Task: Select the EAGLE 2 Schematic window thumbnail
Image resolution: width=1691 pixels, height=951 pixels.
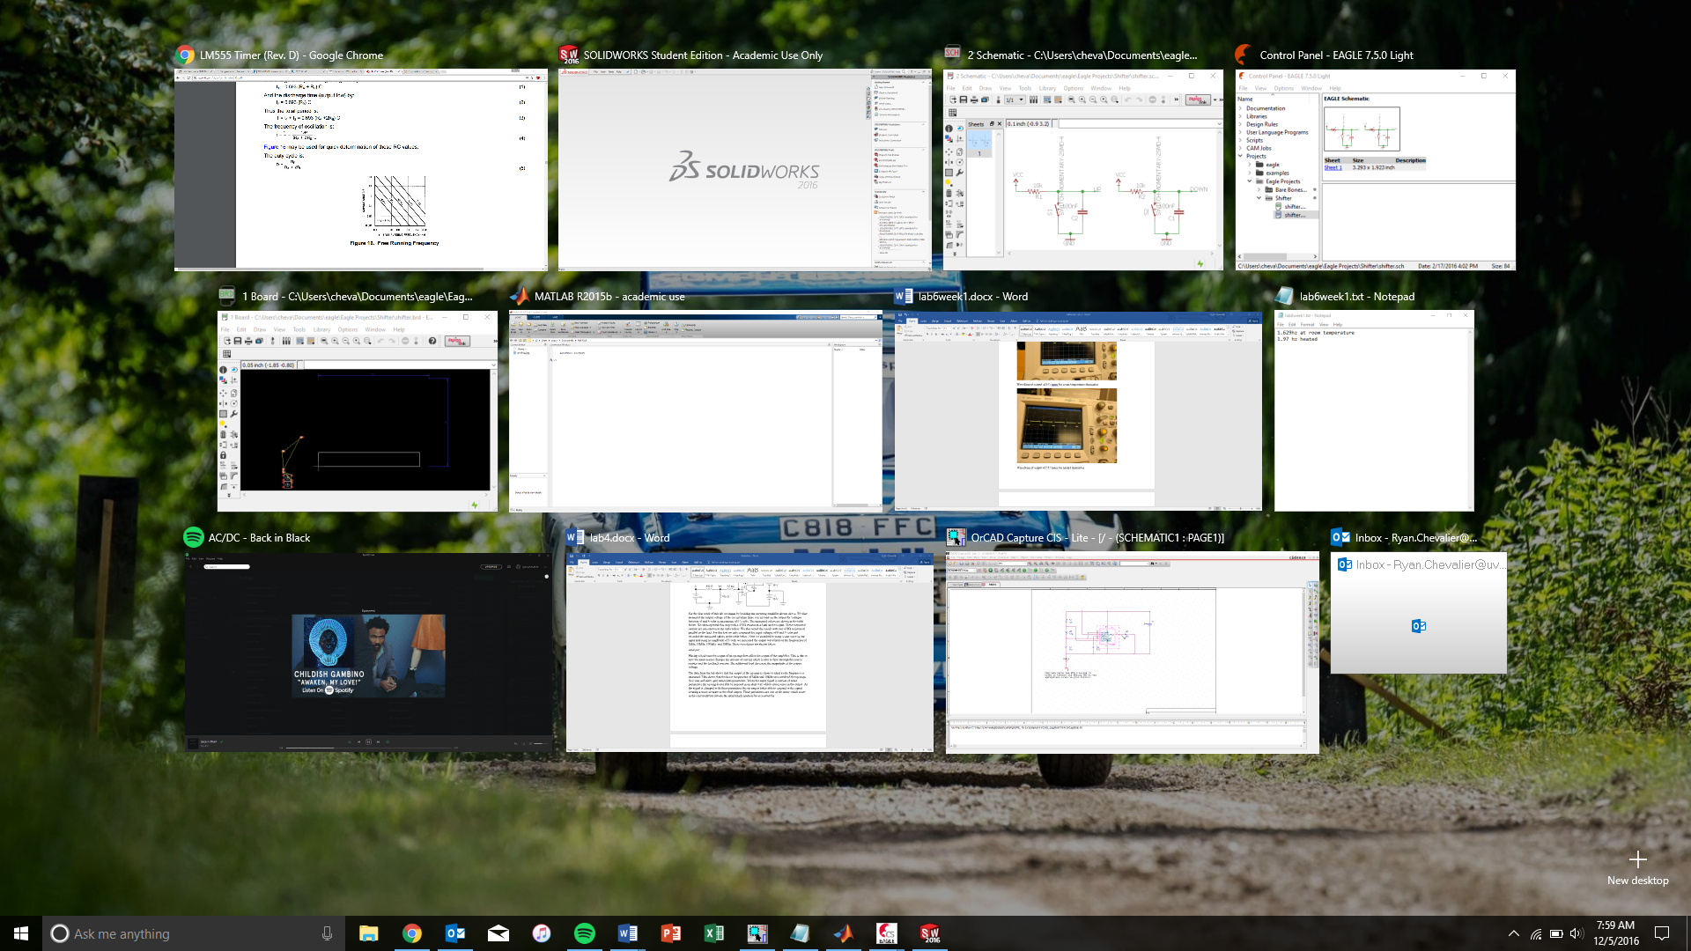Action: pos(1083,169)
